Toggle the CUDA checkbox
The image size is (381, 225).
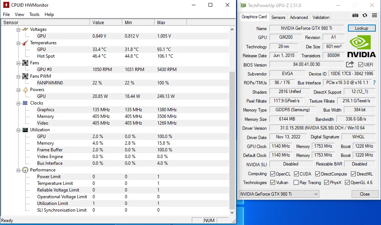(x=297, y=174)
